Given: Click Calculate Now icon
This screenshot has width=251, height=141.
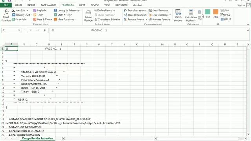Looking at the screenshot, I should tap(200, 12).
